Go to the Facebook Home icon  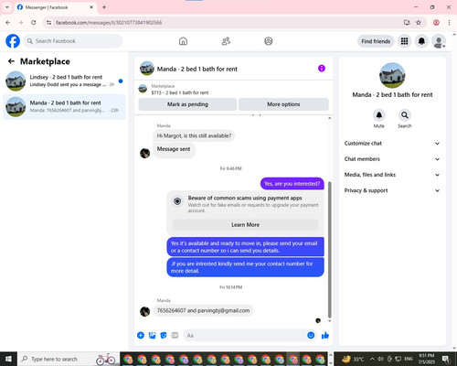[183, 41]
